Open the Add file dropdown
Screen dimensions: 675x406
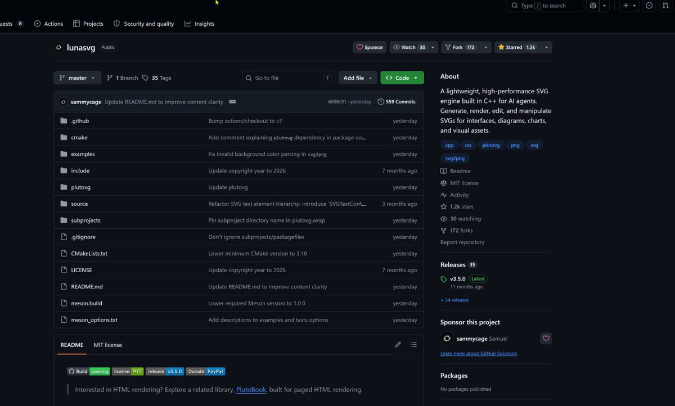tap(358, 78)
